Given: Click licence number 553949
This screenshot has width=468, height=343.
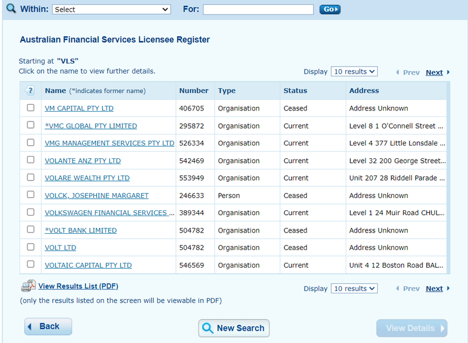Looking at the screenshot, I should (191, 178).
